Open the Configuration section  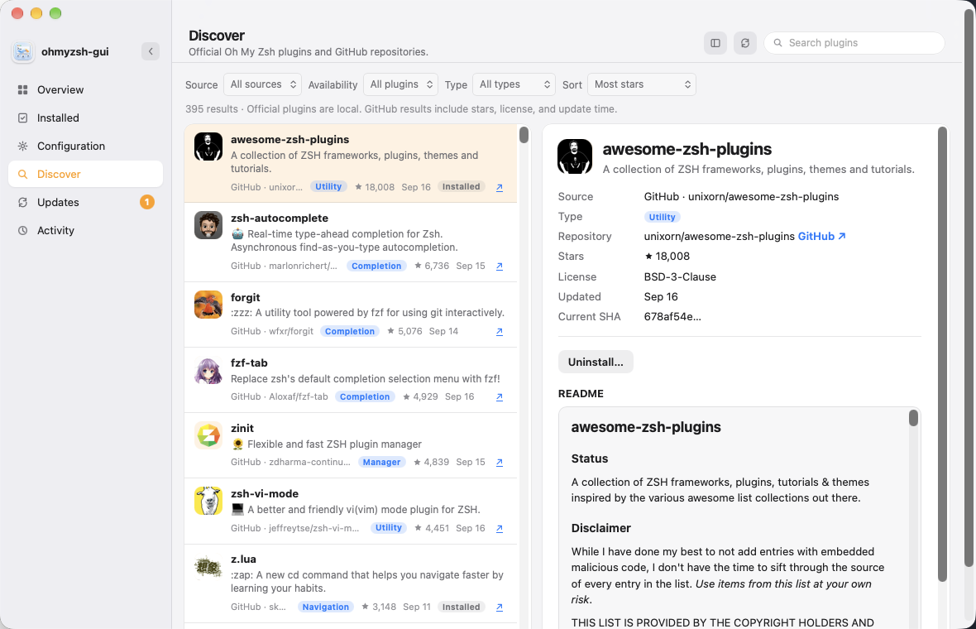click(x=85, y=146)
